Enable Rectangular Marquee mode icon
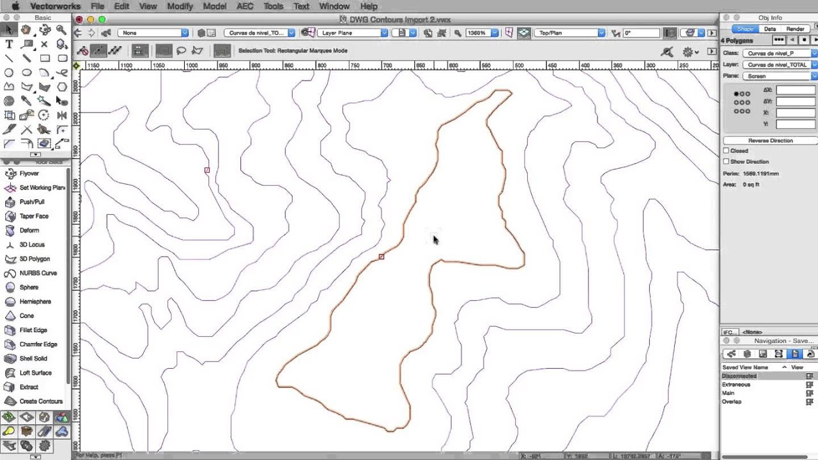The image size is (818, 460). (x=164, y=50)
